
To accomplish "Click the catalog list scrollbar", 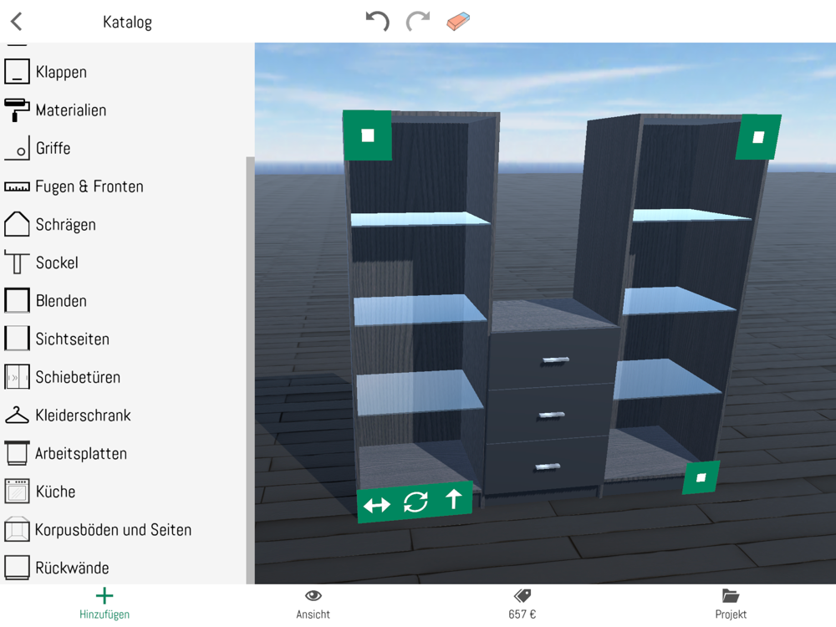I will pos(250,370).
